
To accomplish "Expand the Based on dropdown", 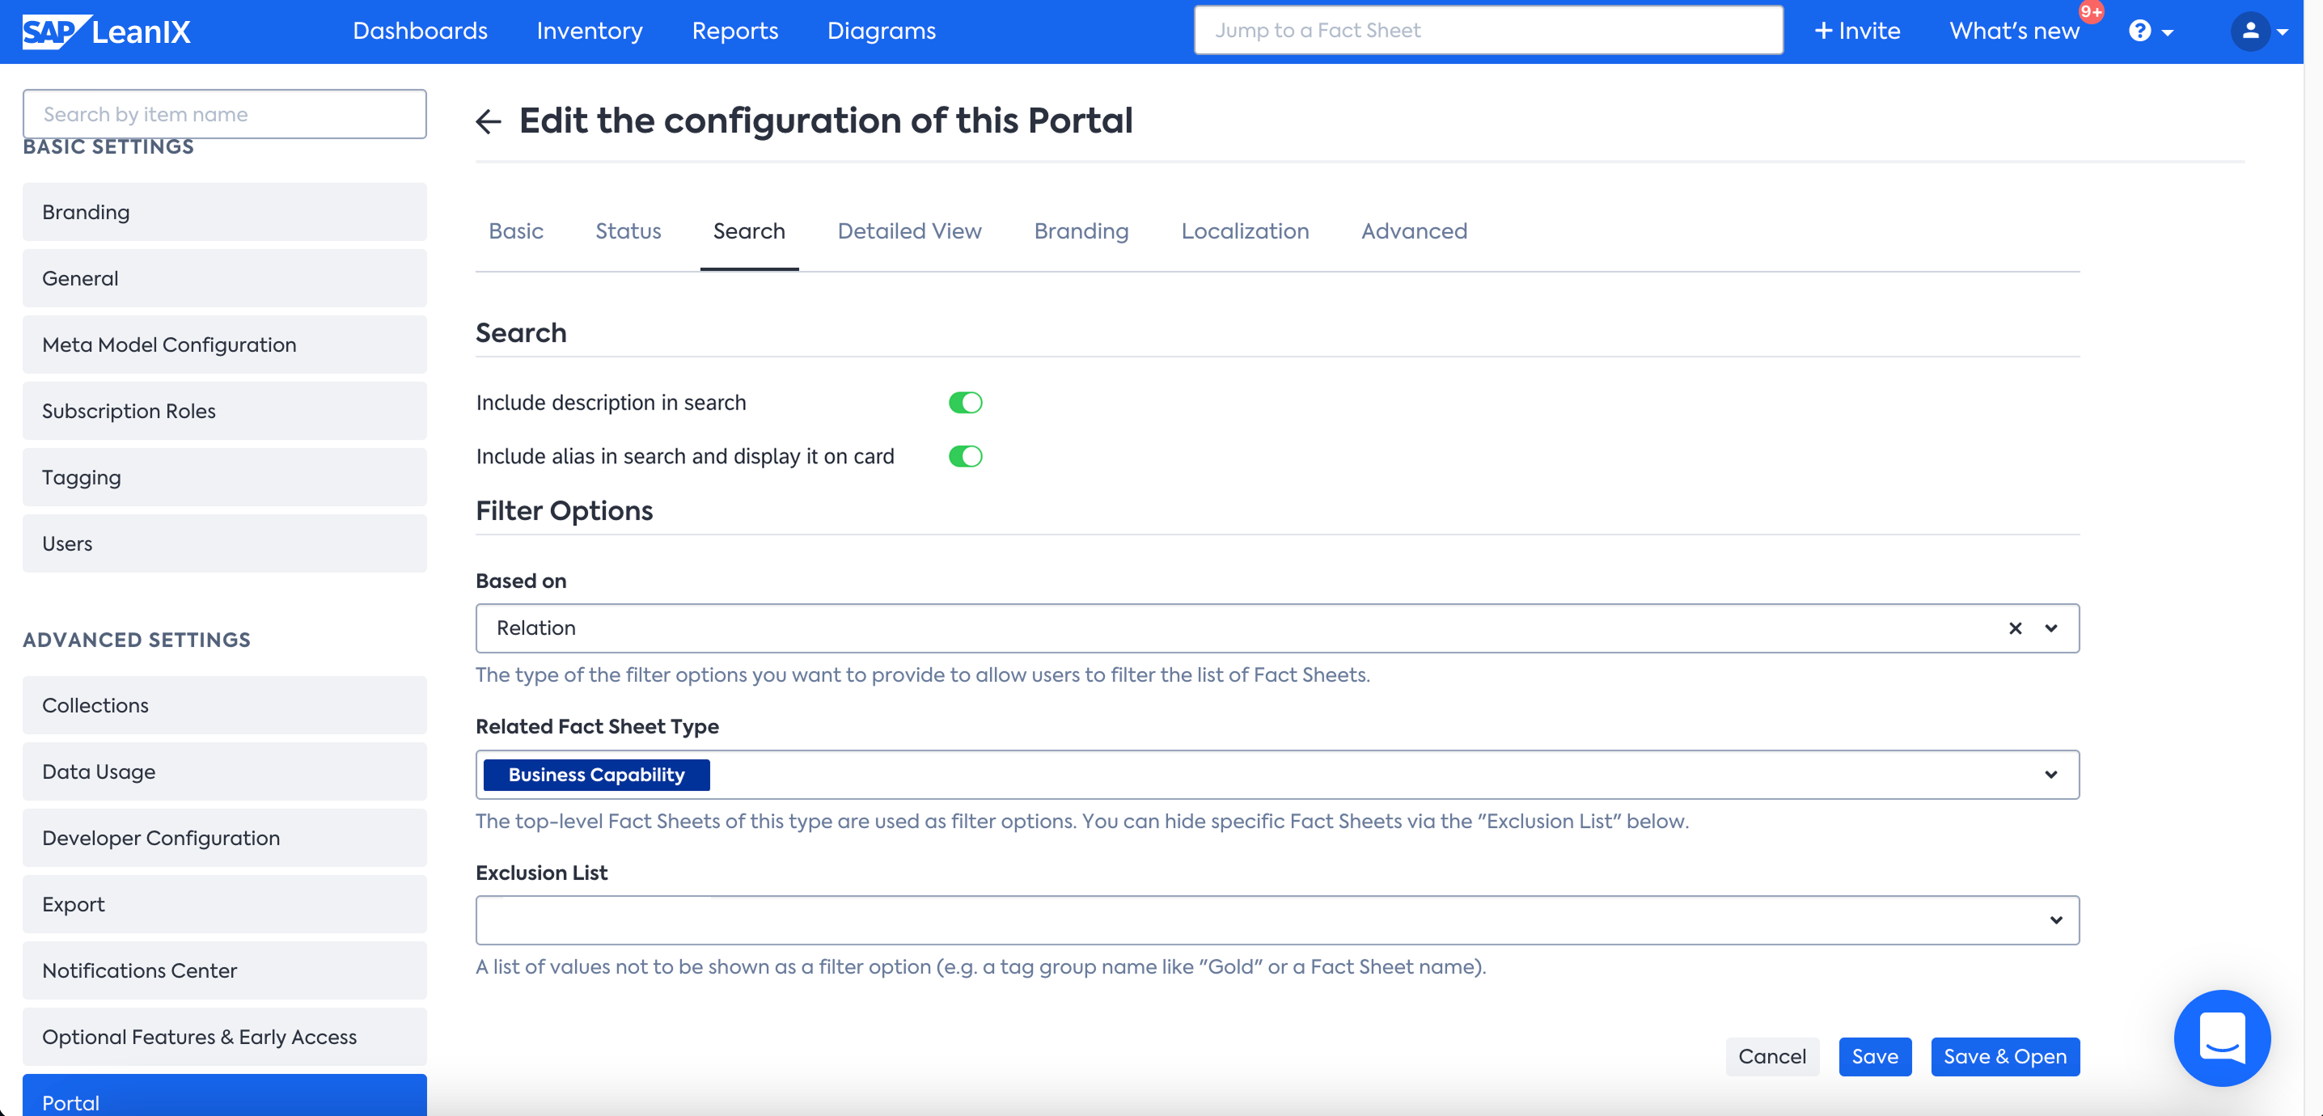I will point(2050,628).
